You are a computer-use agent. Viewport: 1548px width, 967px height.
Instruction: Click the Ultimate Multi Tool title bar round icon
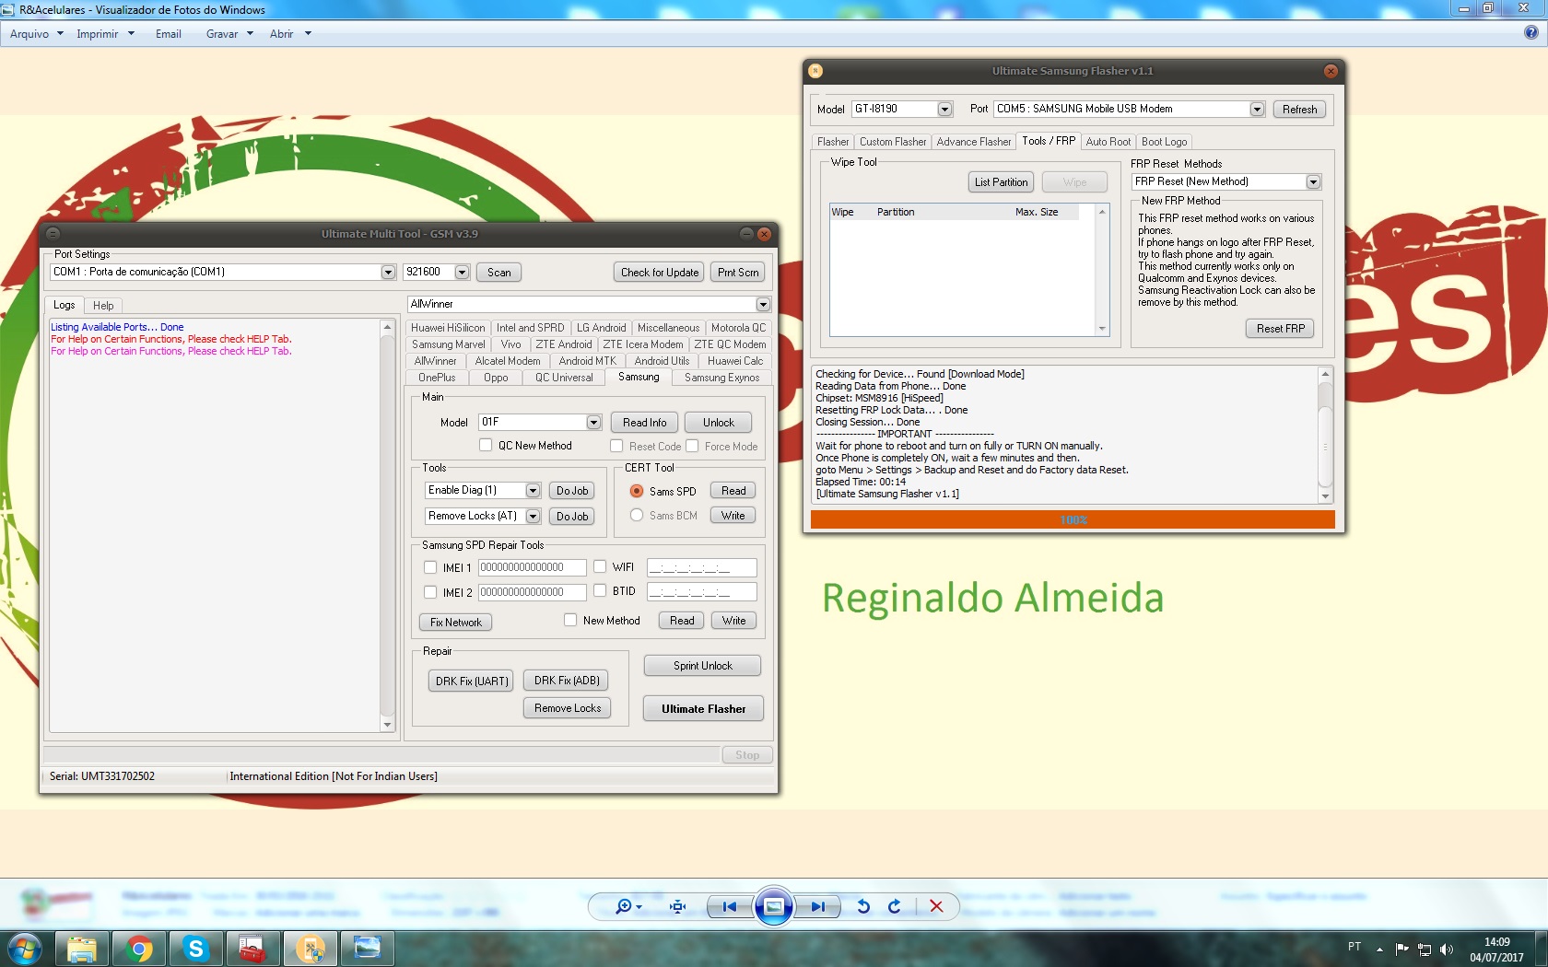pyautogui.click(x=53, y=234)
